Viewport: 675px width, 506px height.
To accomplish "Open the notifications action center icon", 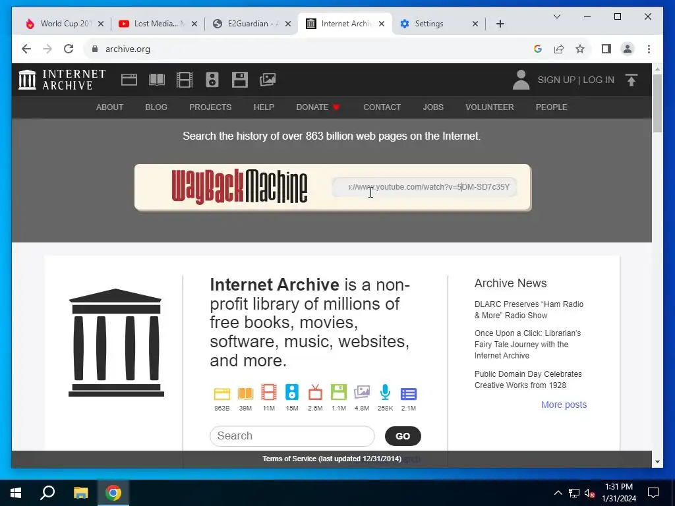I will coord(653,493).
